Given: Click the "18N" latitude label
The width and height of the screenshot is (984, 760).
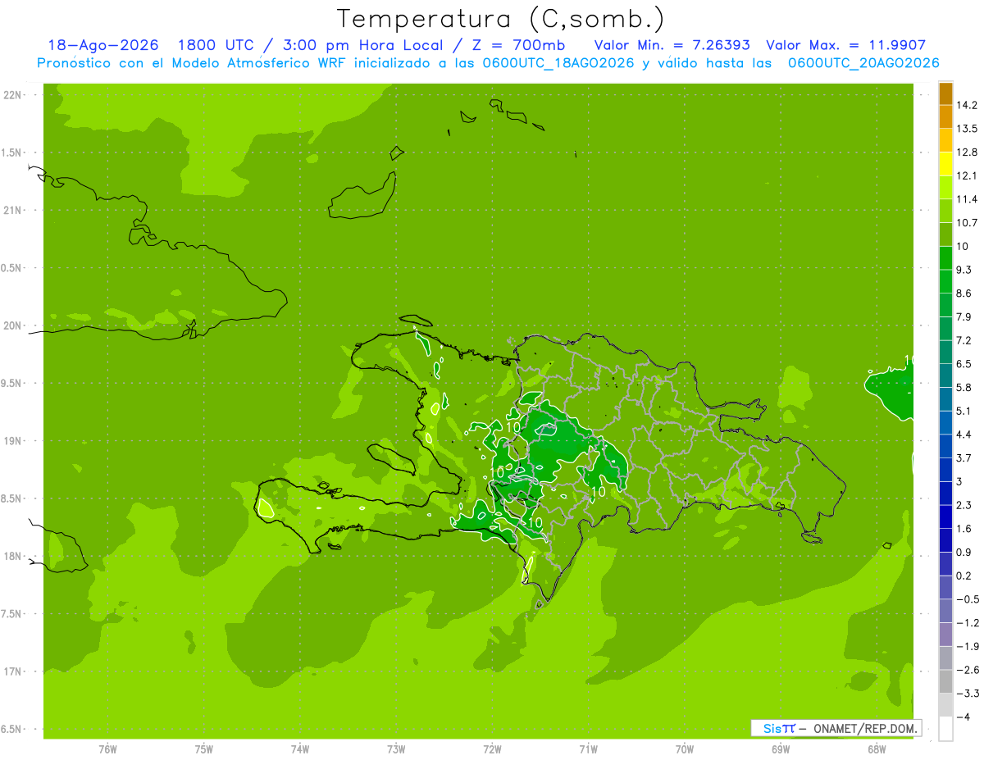Looking at the screenshot, I should click(x=14, y=557).
